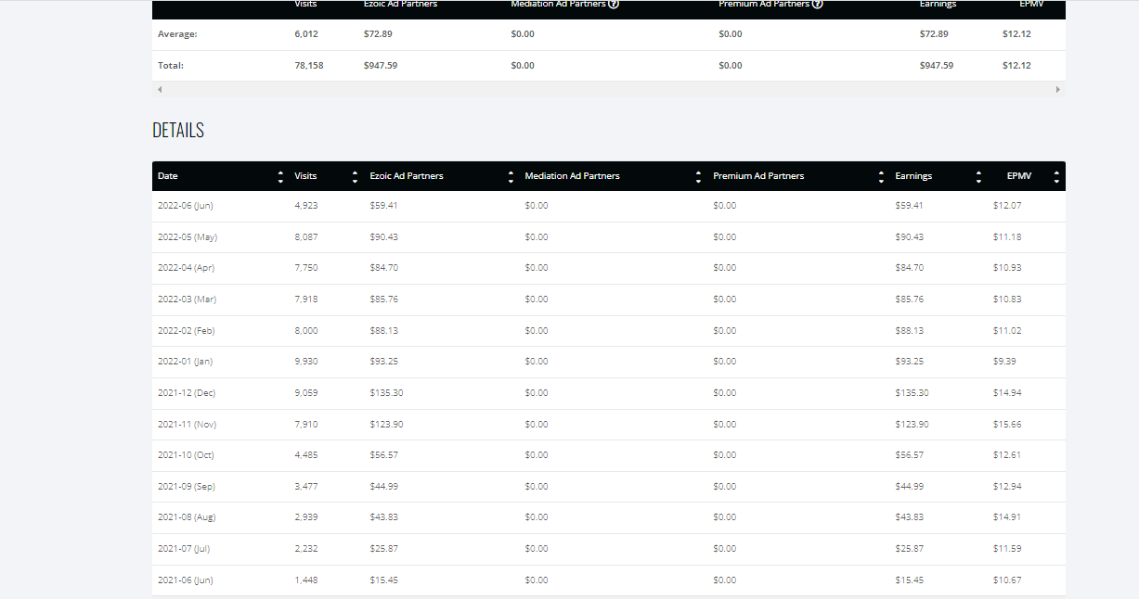The width and height of the screenshot is (1139, 599).
Task: Select the 2022-04 (Apr) date cell
Action: 186,268
